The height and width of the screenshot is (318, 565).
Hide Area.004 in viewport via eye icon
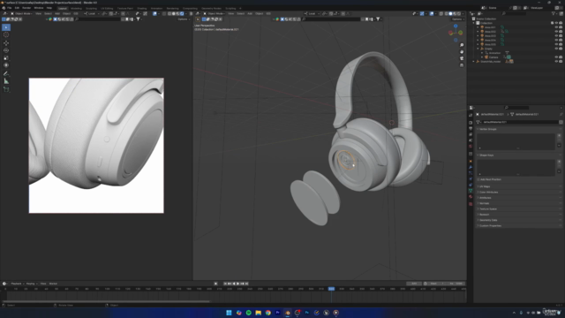coord(556,41)
